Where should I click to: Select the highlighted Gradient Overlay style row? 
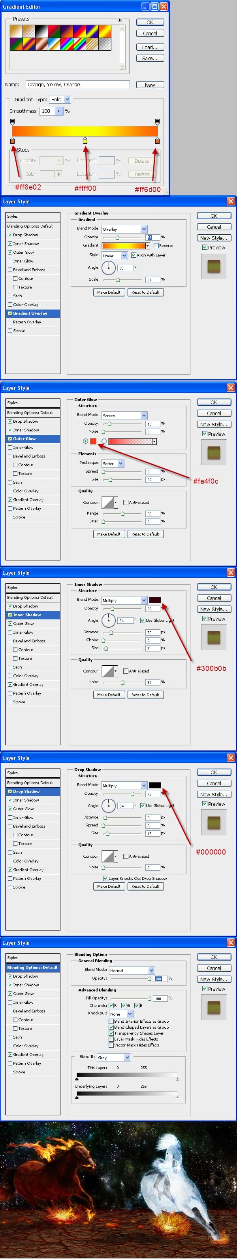tap(33, 313)
